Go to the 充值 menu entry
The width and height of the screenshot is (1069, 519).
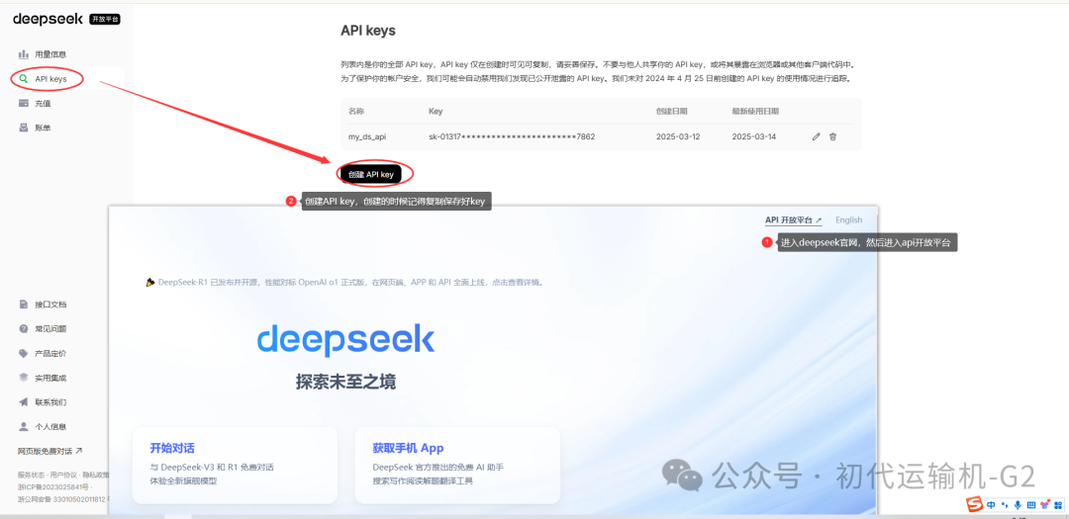click(x=43, y=104)
